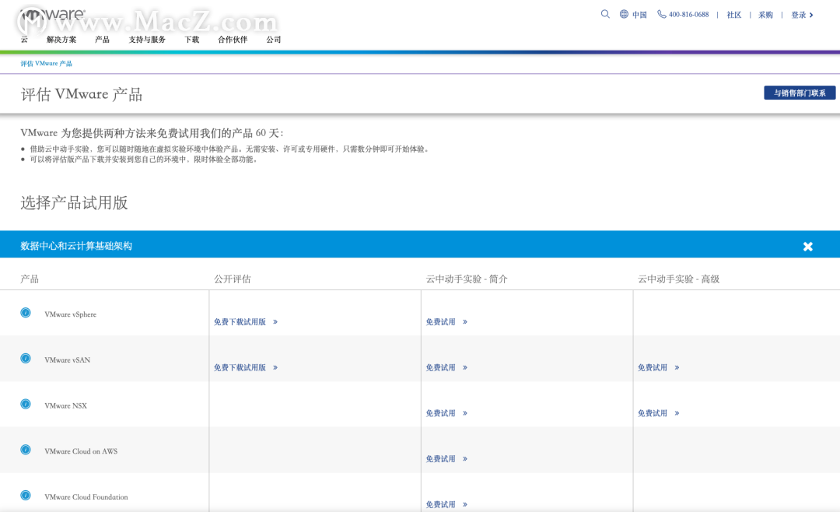Click NSX 免费试用 under 云中动手实验 - 简介
Screen dimensions: 840x512
(446, 413)
